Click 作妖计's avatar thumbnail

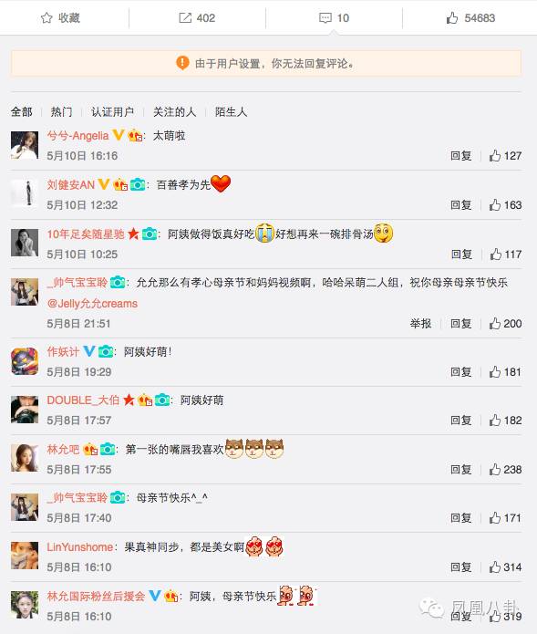25,361
